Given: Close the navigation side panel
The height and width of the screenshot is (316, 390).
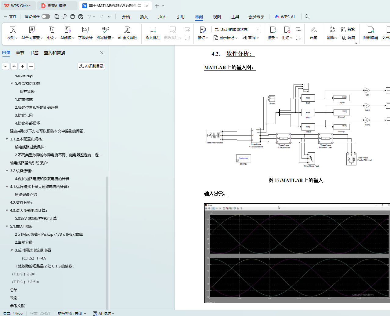Looking at the screenshot, I should [x=102, y=53].
